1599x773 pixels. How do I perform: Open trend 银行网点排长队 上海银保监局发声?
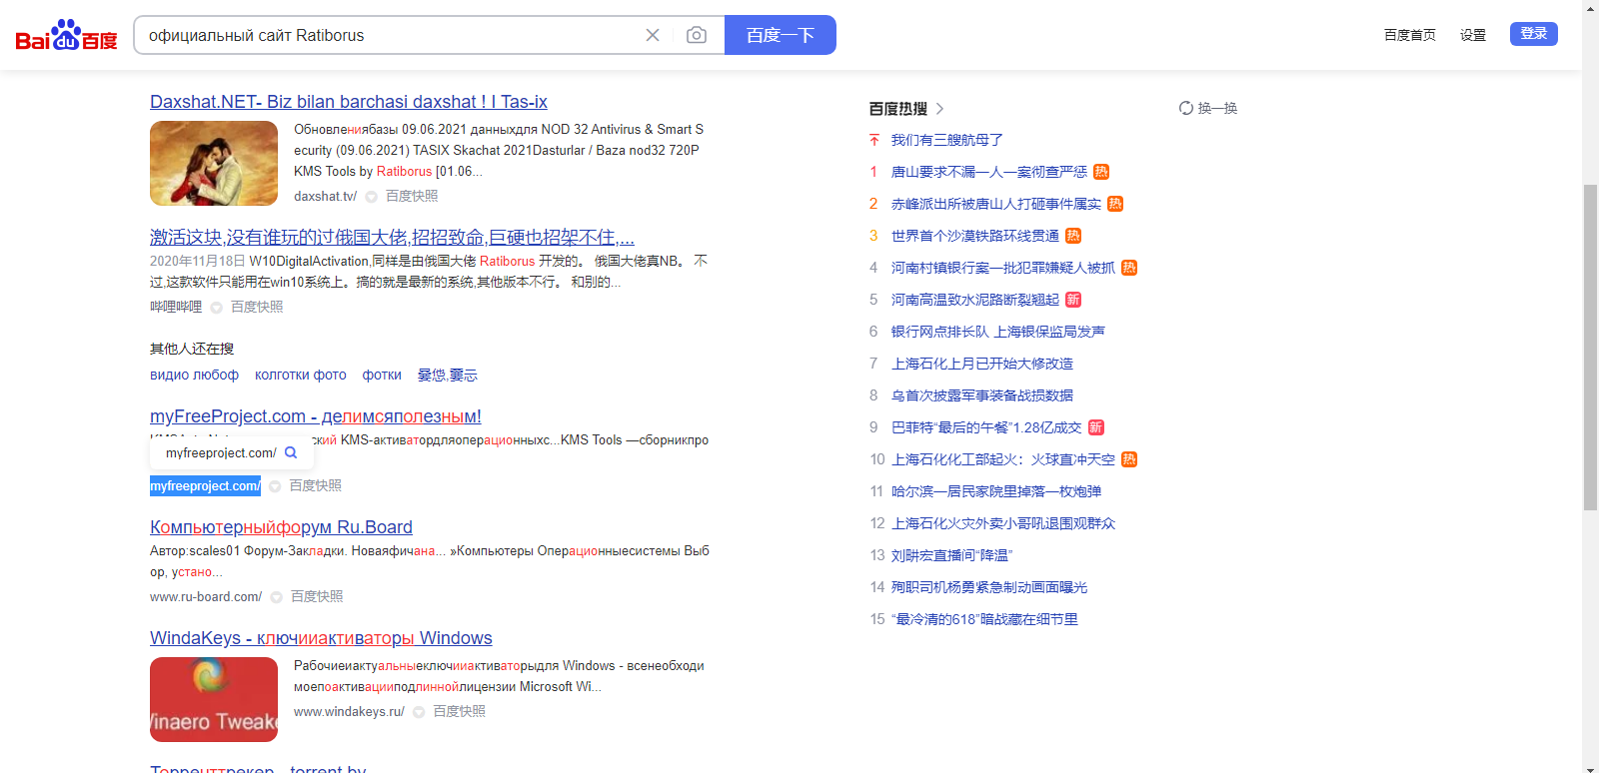[x=998, y=332]
